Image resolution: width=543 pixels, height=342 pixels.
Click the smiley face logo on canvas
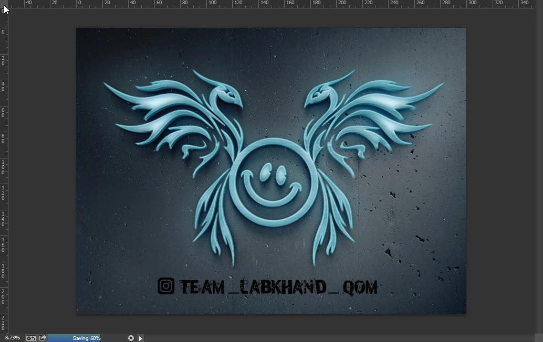(273, 182)
